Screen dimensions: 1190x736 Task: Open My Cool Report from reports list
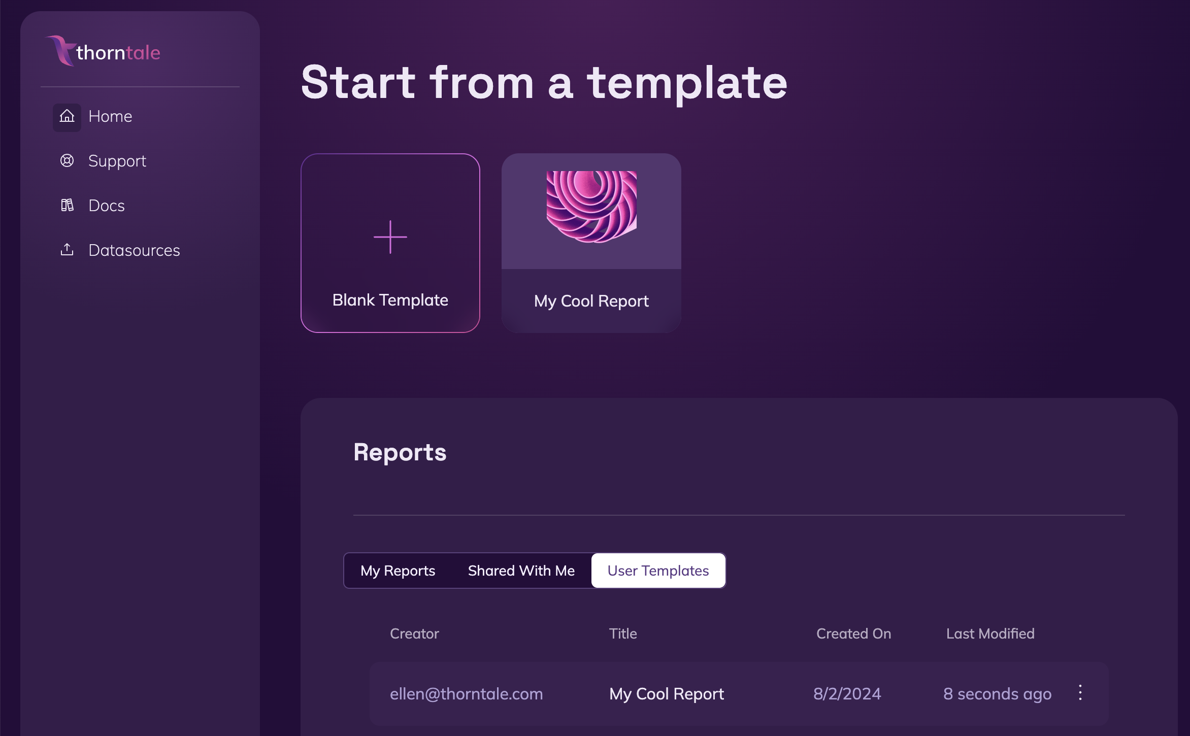[667, 693]
